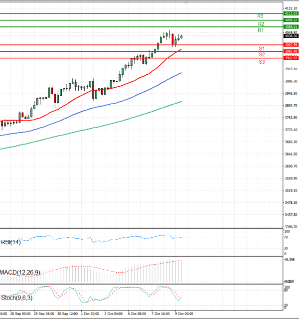Screen dimensions: 299x319
Task: Select the 4113.03 green price tag
Action: click(291, 13)
